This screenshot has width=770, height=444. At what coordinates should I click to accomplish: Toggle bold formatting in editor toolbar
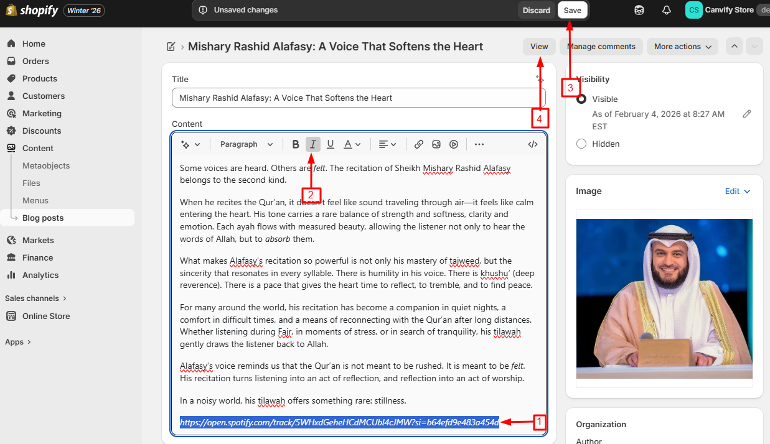coord(296,144)
